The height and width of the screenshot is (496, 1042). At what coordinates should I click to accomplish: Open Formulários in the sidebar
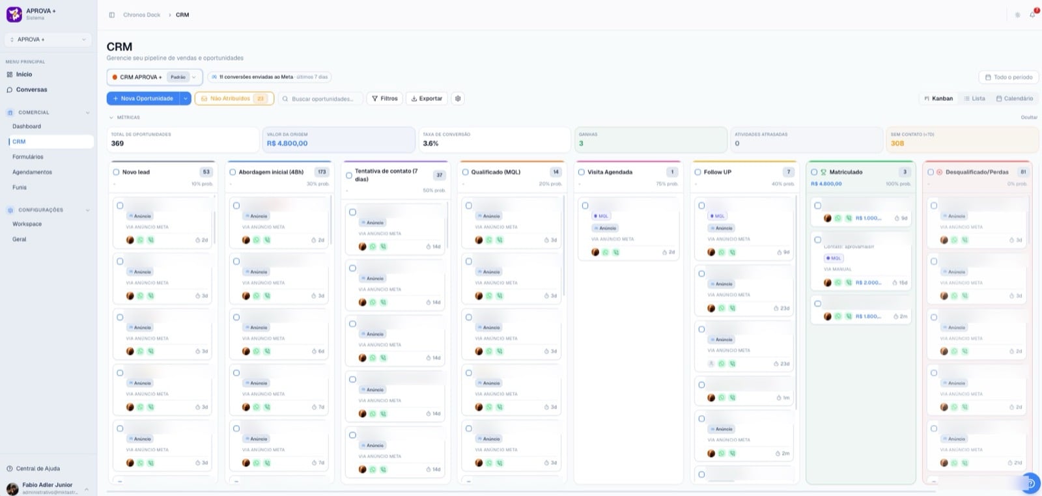28,157
